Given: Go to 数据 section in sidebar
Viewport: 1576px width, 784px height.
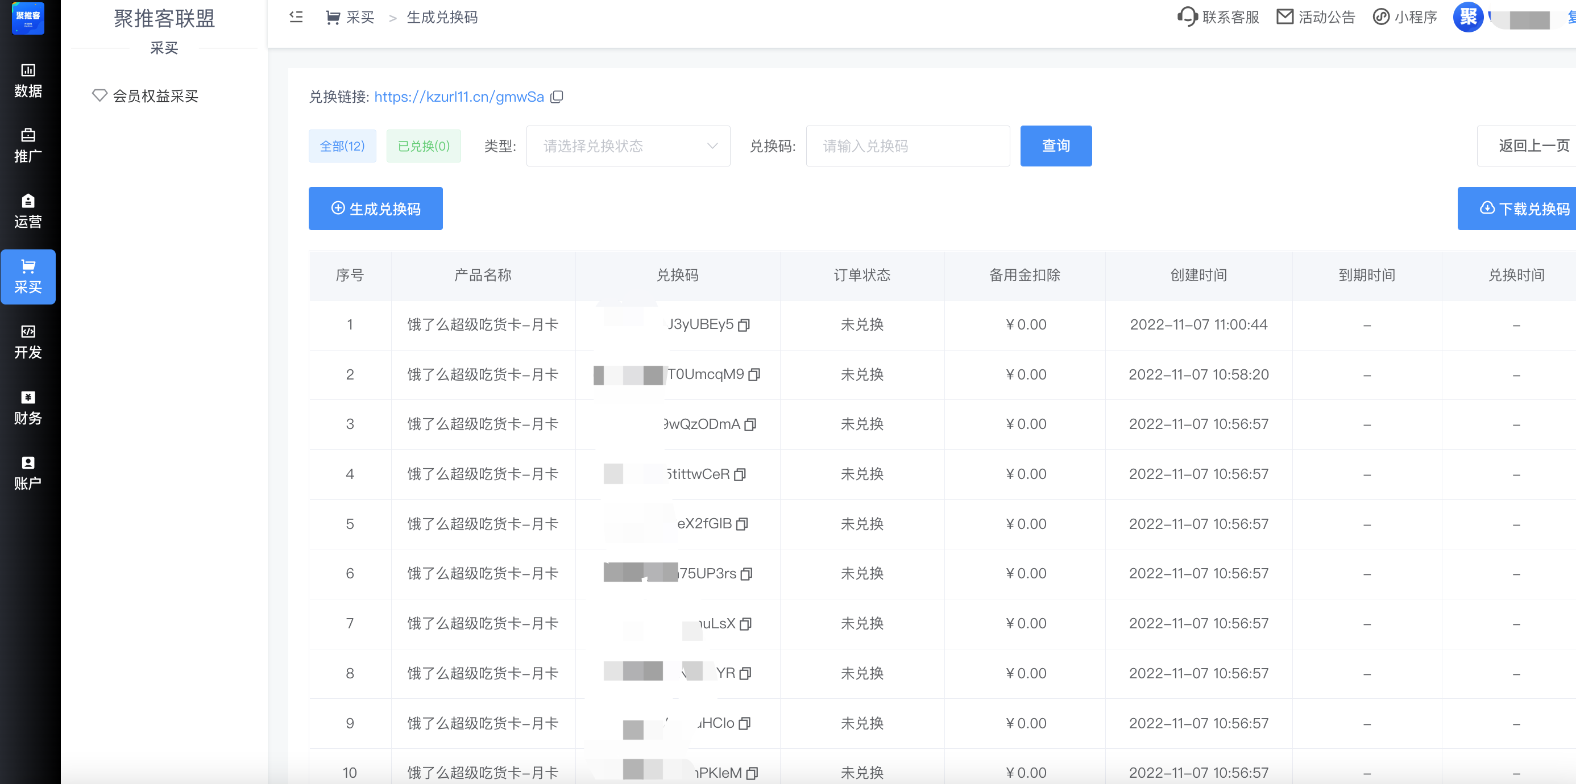Looking at the screenshot, I should coord(28,81).
